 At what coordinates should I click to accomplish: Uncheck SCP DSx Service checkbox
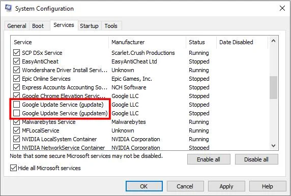[16, 53]
